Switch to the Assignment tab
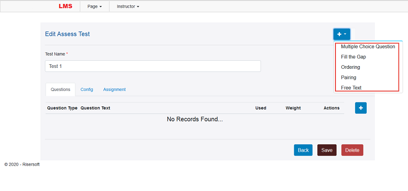Screen dimensions: 408x191 pos(114,90)
